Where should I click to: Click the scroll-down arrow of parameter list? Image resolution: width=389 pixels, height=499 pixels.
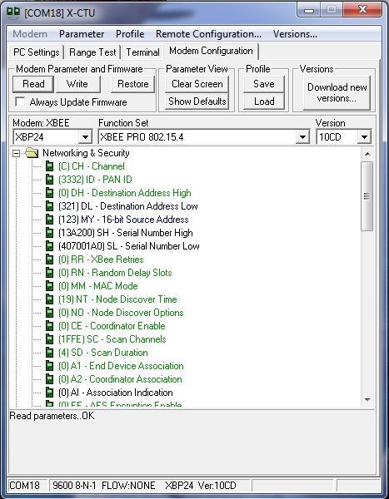point(367,399)
